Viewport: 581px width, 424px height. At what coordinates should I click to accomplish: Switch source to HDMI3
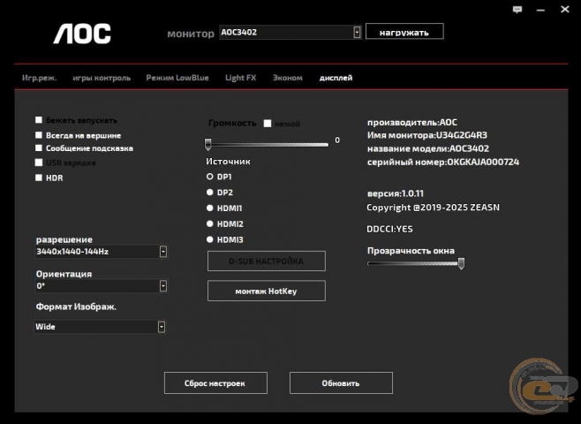[210, 239]
